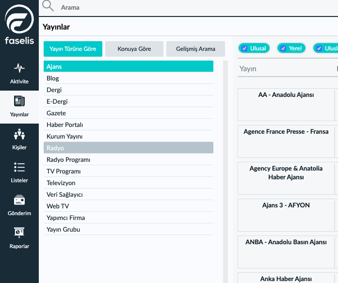Select Radyo publication type
The image size is (338, 283).
[x=129, y=148]
